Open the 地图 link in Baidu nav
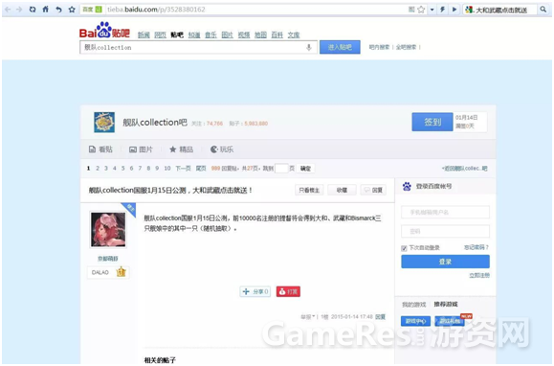The width and height of the screenshot is (554, 366). tap(260, 34)
